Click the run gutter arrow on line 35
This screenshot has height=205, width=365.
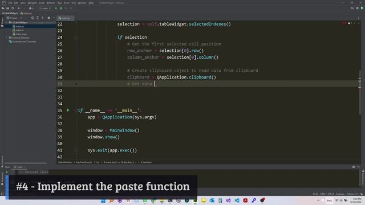[x=68, y=110]
